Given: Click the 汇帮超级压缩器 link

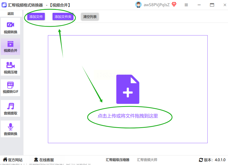Looking at the screenshot, I should pyautogui.click(x=117, y=160).
